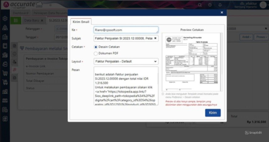Click the info icon beside template note
This screenshot has height=142, width=269.
(163, 94)
